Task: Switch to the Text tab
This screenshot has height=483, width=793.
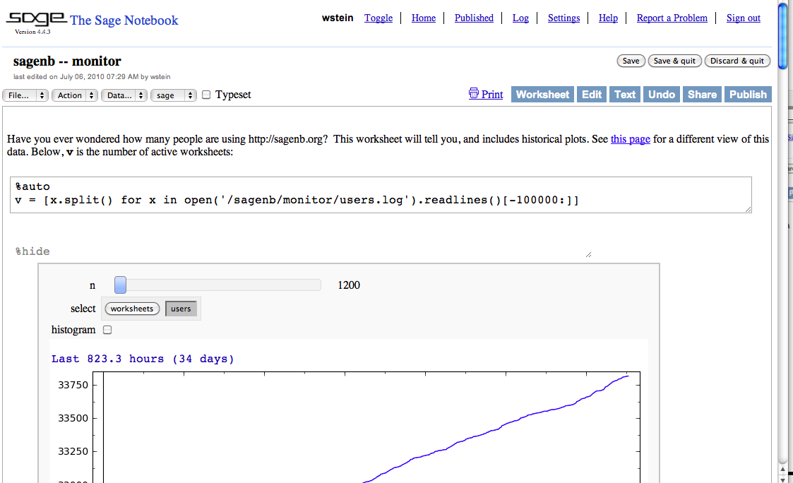Action: [x=625, y=95]
